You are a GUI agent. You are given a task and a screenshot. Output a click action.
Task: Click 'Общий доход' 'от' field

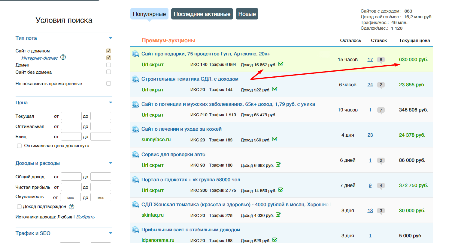[x=71, y=177]
